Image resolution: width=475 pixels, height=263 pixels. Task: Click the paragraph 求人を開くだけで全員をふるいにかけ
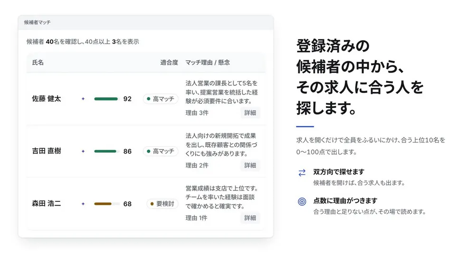tap(371, 146)
